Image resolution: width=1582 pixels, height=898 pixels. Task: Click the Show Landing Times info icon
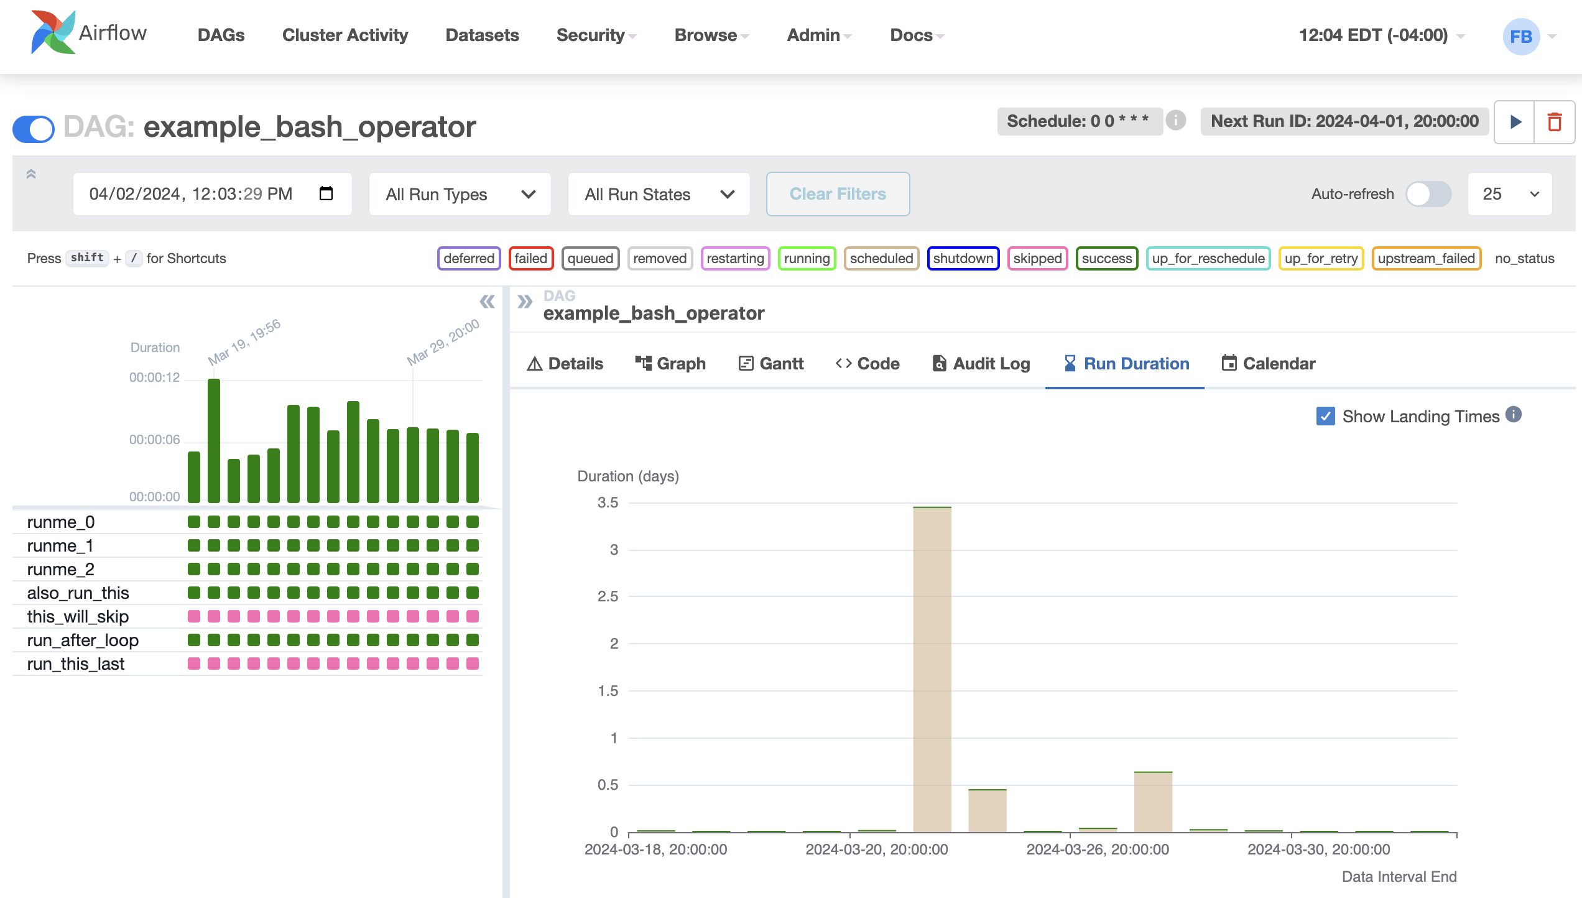[x=1514, y=415]
